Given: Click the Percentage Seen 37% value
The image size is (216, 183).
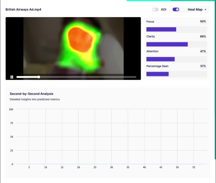Looking at the screenshot, I should coord(203,66).
